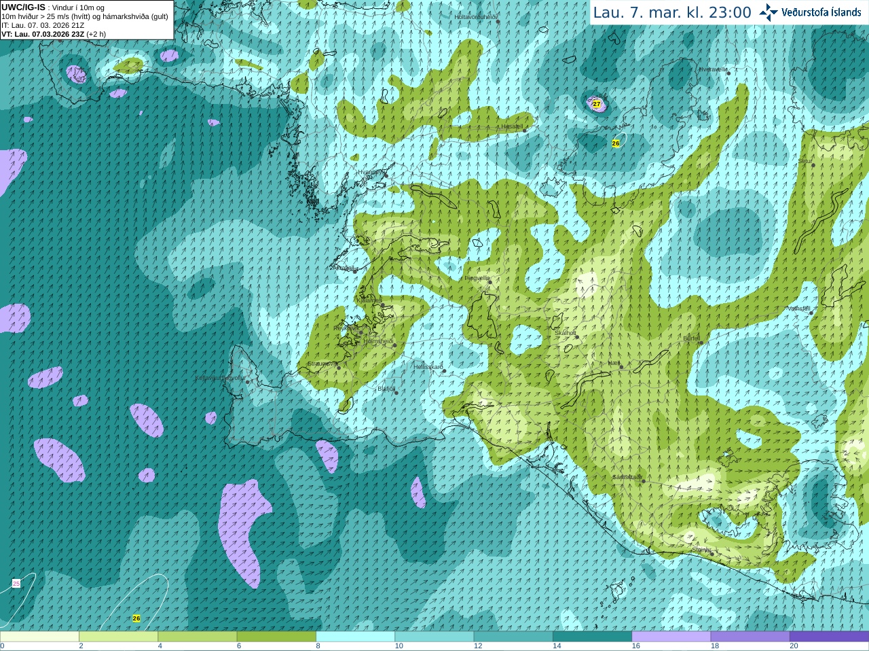This screenshot has height=651, width=869.
Task: Click the Kjalarnes station label
Action: tap(369, 300)
